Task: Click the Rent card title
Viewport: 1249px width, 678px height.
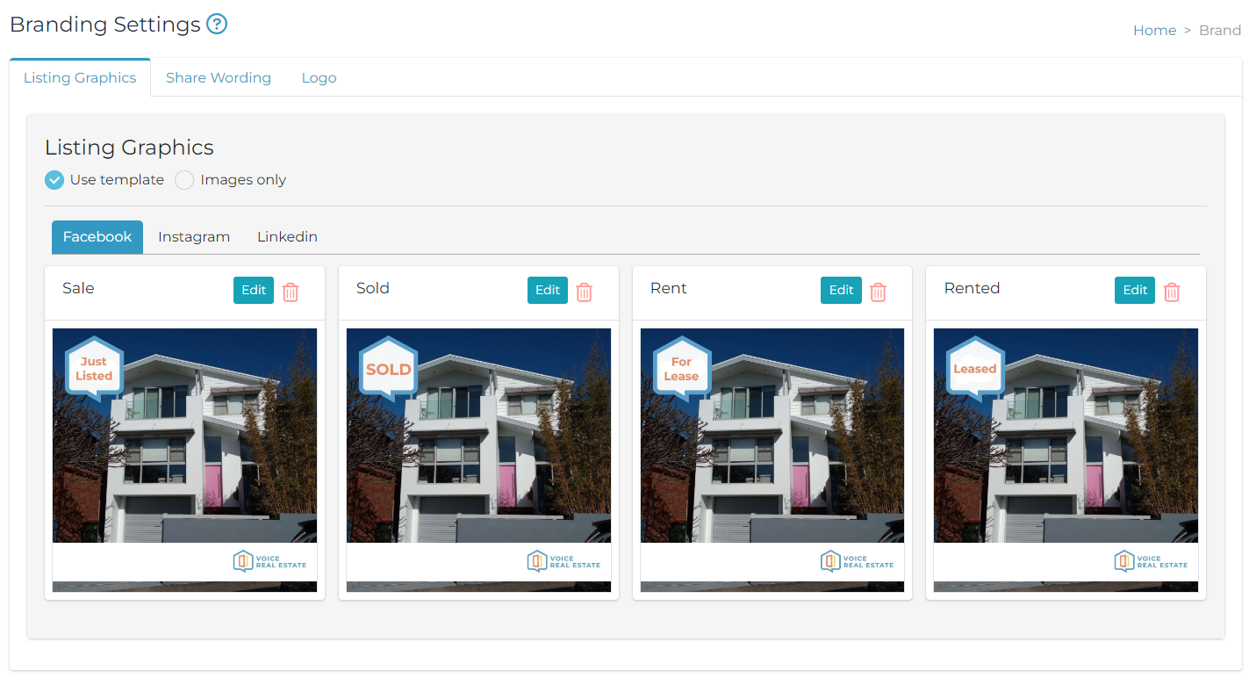Action: (x=669, y=288)
